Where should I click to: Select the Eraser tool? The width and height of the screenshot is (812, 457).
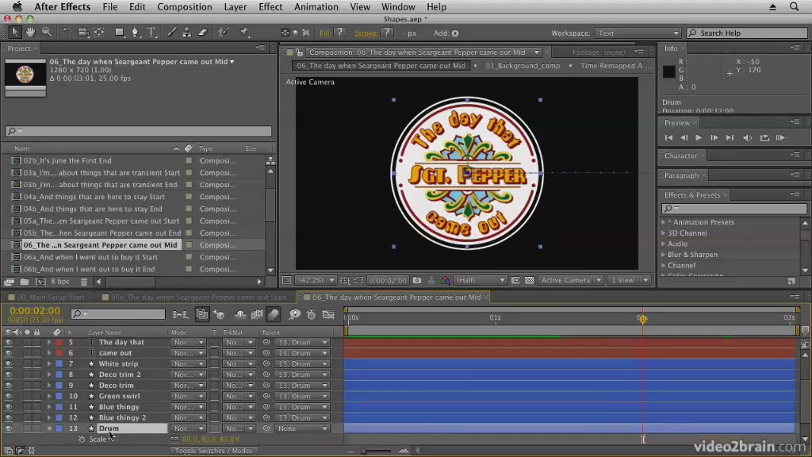203,32
